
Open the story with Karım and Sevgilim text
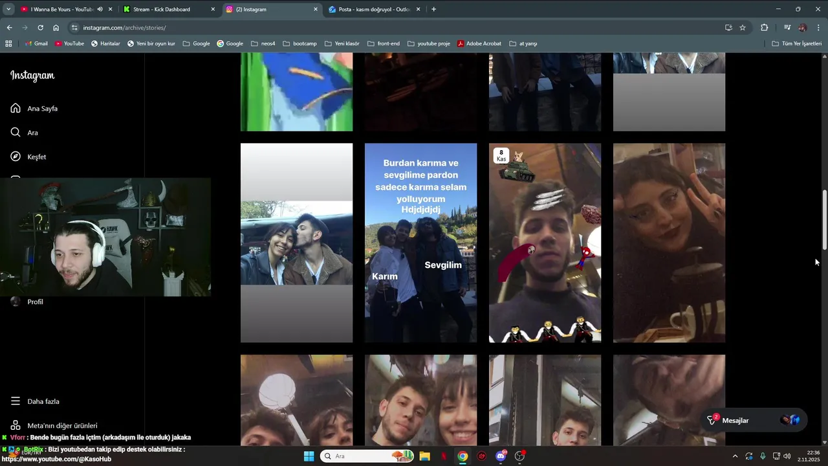point(420,243)
